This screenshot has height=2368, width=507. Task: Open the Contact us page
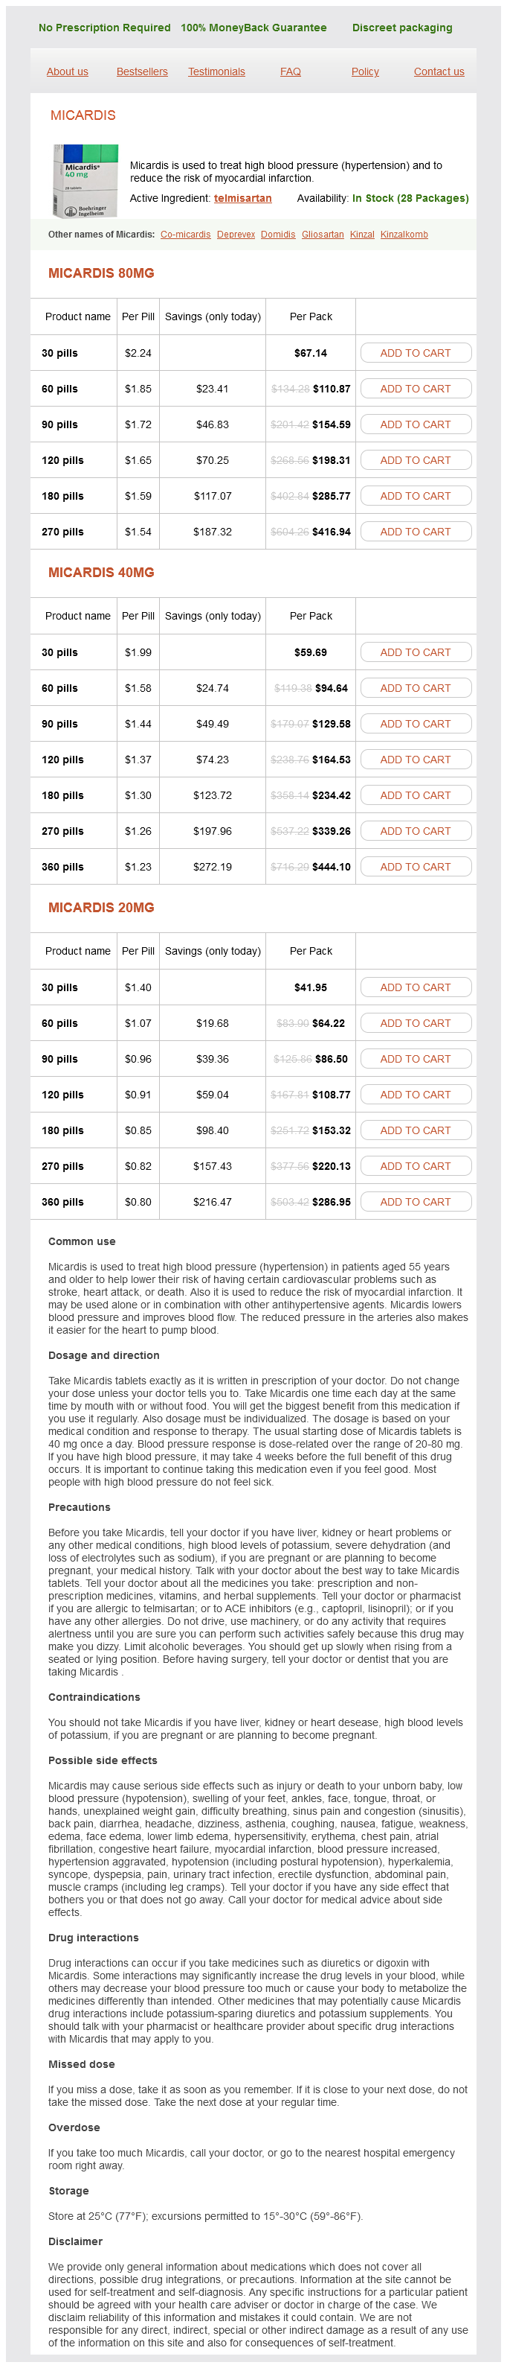[438, 71]
